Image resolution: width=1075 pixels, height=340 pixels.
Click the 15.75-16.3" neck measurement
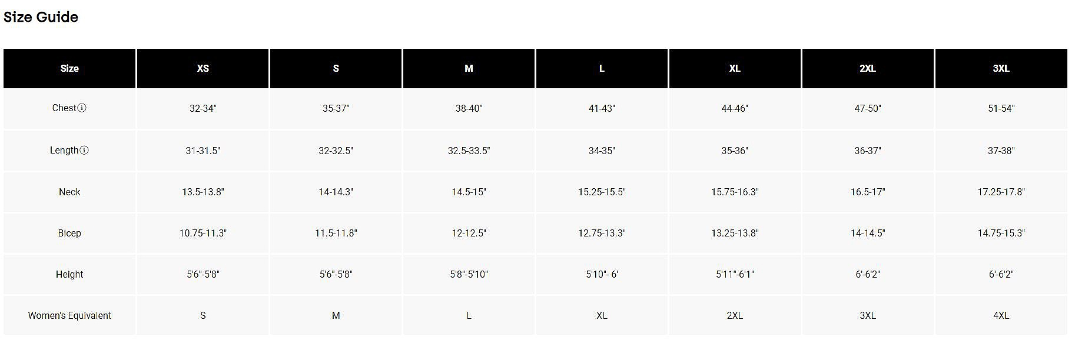click(x=735, y=192)
